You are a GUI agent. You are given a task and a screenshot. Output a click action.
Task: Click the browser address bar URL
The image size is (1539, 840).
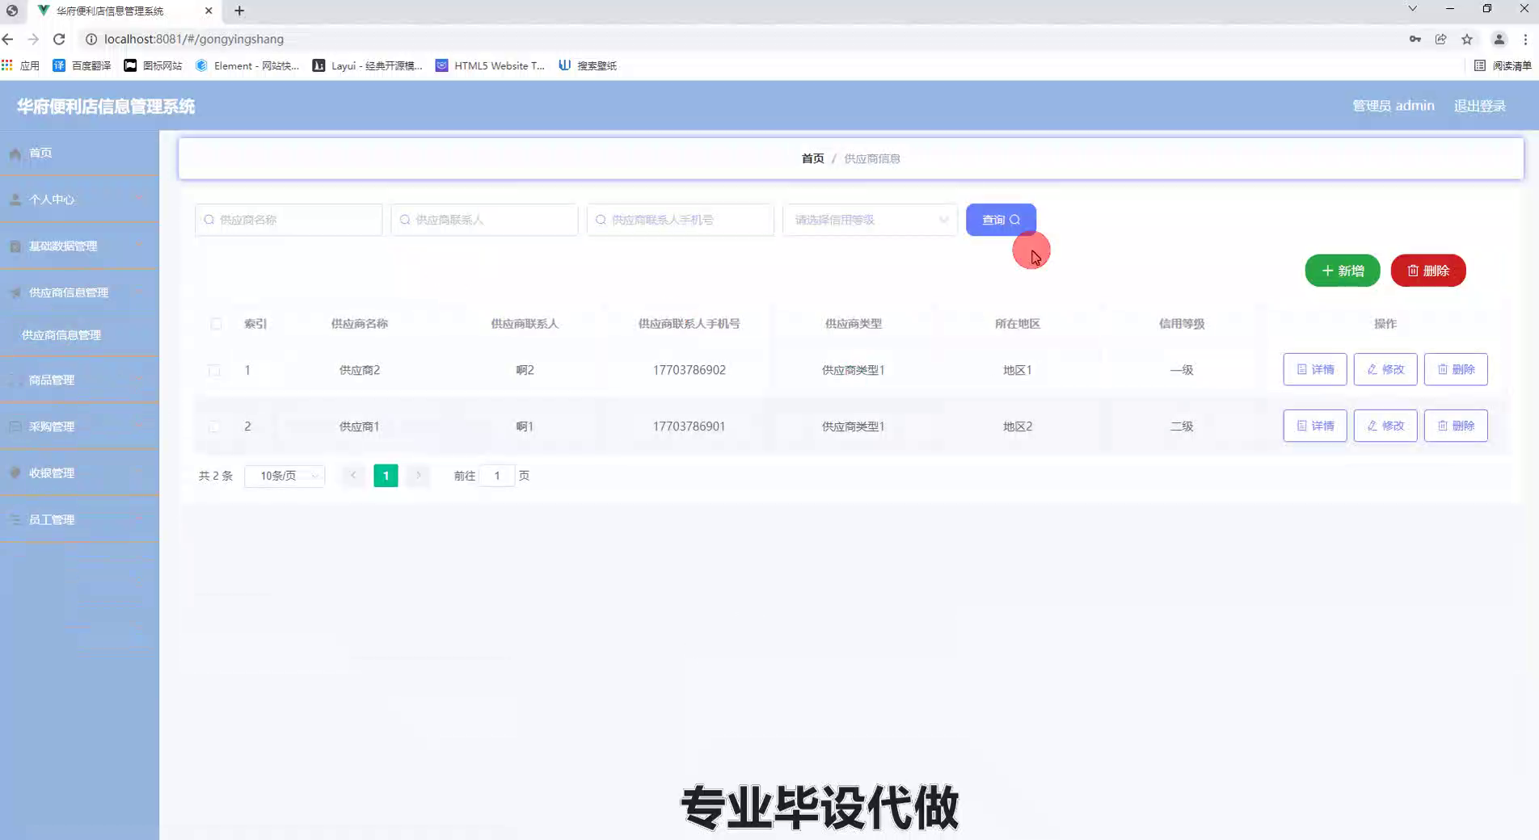tap(194, 39)
